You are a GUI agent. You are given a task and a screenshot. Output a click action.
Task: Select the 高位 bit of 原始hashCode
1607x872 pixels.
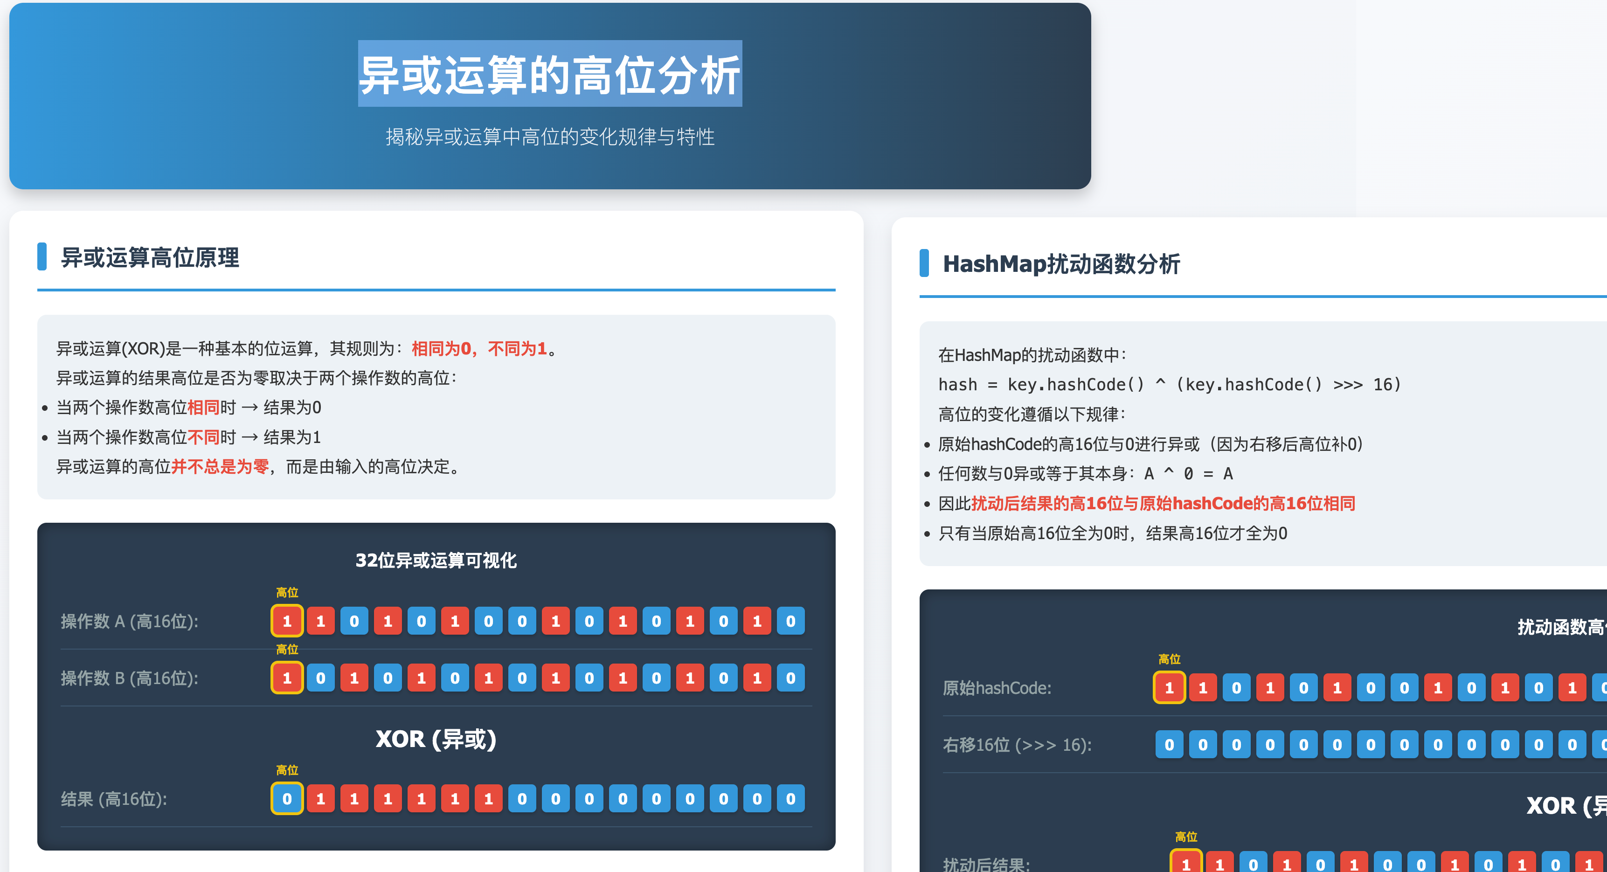1169,687
